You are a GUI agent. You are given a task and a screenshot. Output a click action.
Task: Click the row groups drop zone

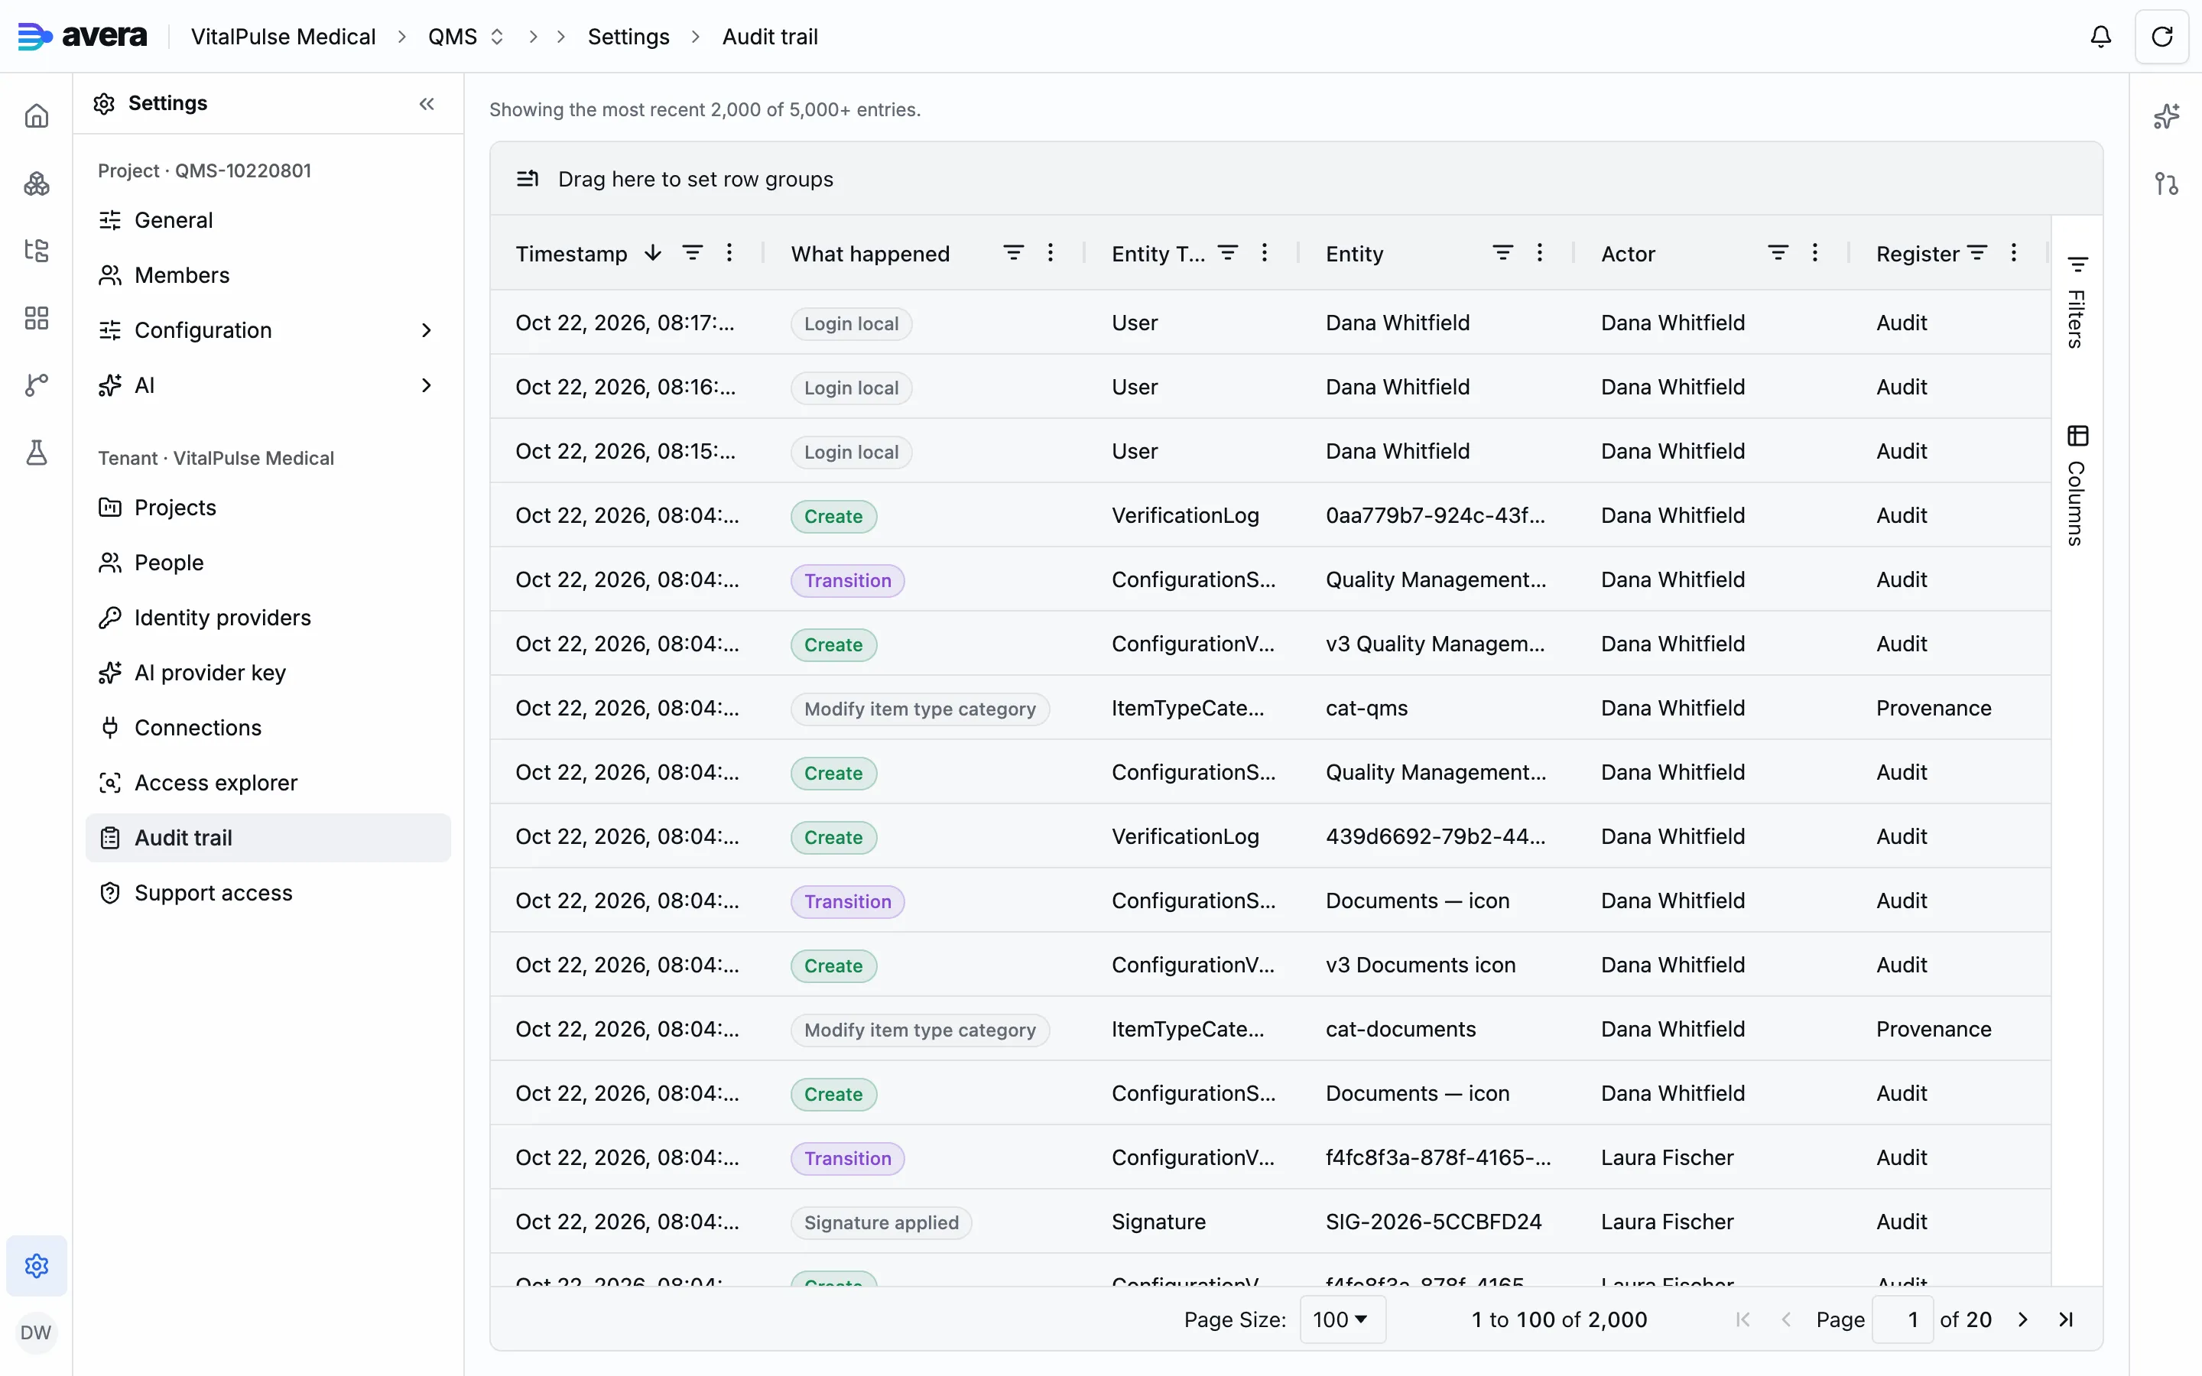point(1296,180)
